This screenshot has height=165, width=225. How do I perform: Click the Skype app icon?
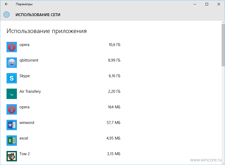pyautogui.click(x=12, y=78)
